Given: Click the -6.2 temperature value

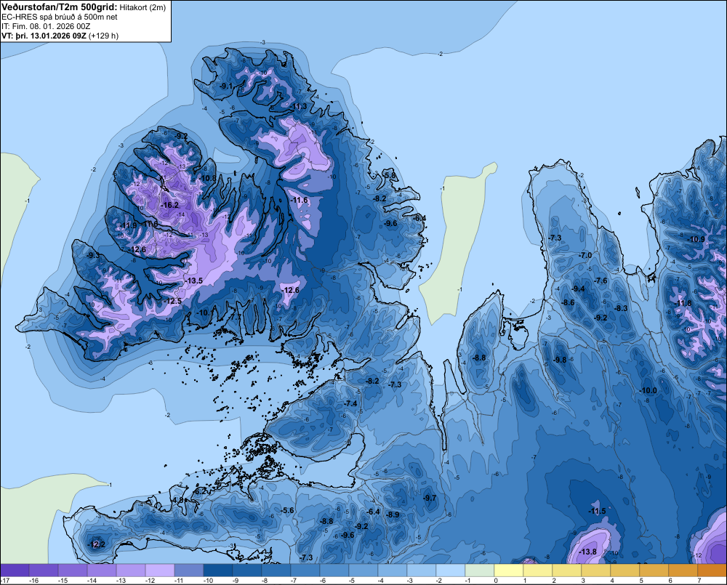Looking at the screenshot, I should [199, 491].
